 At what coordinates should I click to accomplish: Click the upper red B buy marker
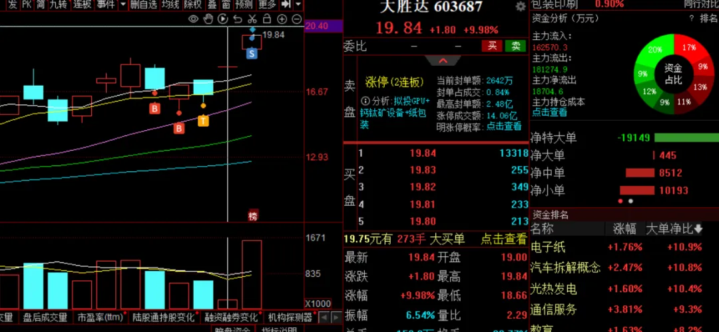point(155,108)
